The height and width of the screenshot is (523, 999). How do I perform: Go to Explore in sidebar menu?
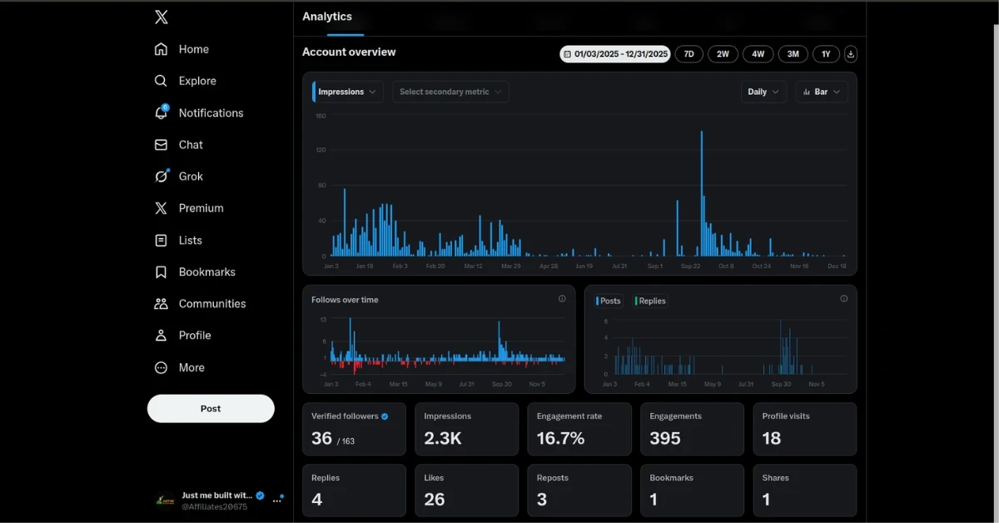tap(196, 81)
